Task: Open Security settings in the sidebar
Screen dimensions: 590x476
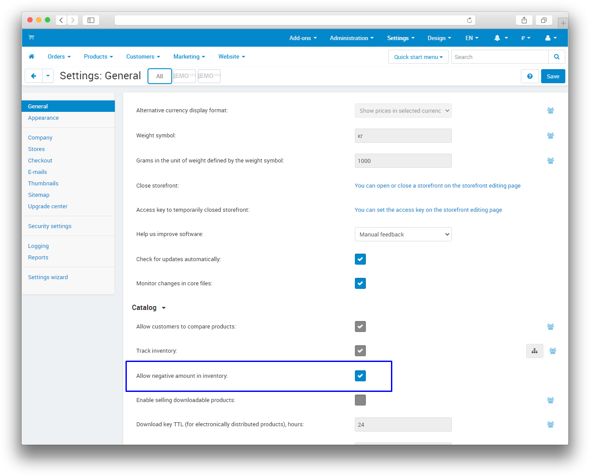Action: click(x=50, y=226)
